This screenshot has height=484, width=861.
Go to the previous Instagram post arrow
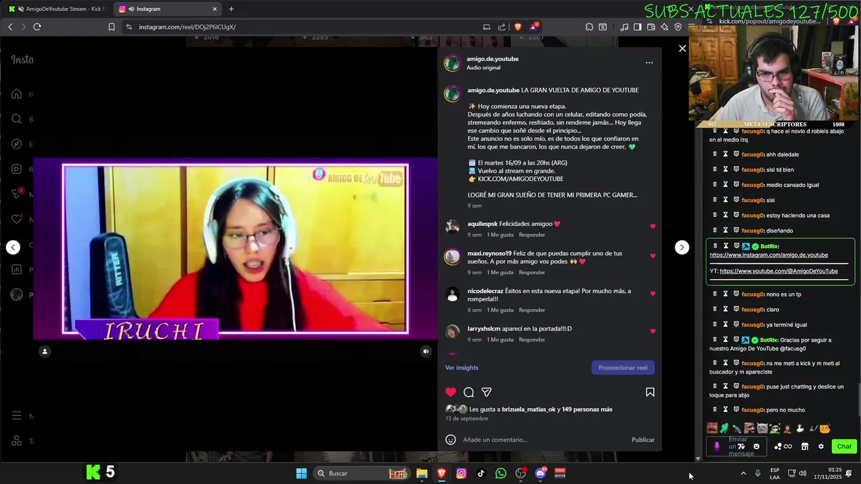click(13, 247)
